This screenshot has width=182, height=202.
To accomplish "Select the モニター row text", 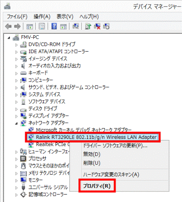I will (36, 180).
